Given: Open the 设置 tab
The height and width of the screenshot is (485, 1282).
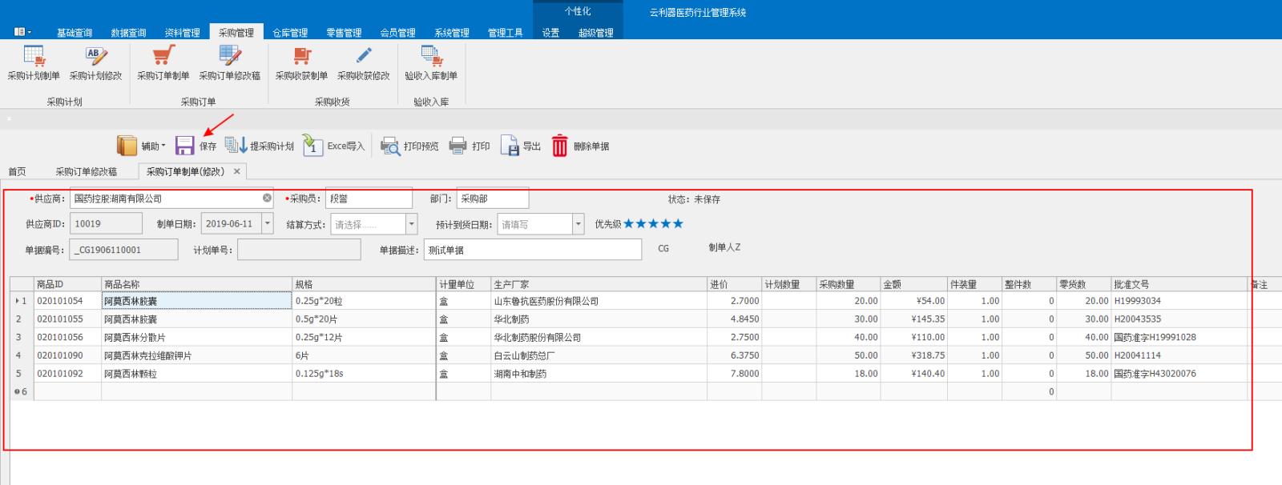Looking at the screenshot, I should coord(550,33).
